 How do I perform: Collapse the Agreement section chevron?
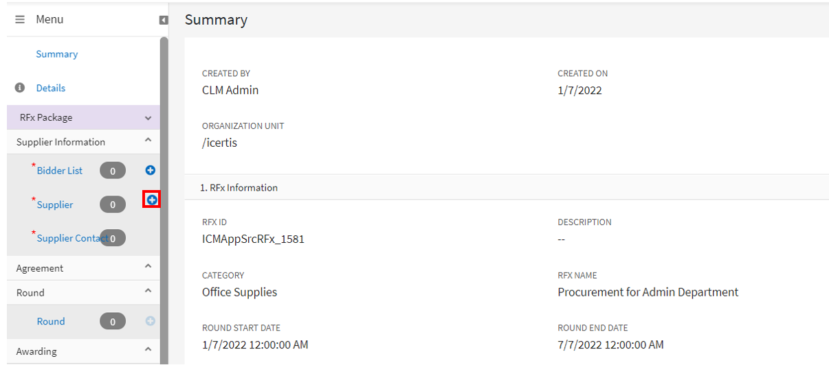(148, 266)
